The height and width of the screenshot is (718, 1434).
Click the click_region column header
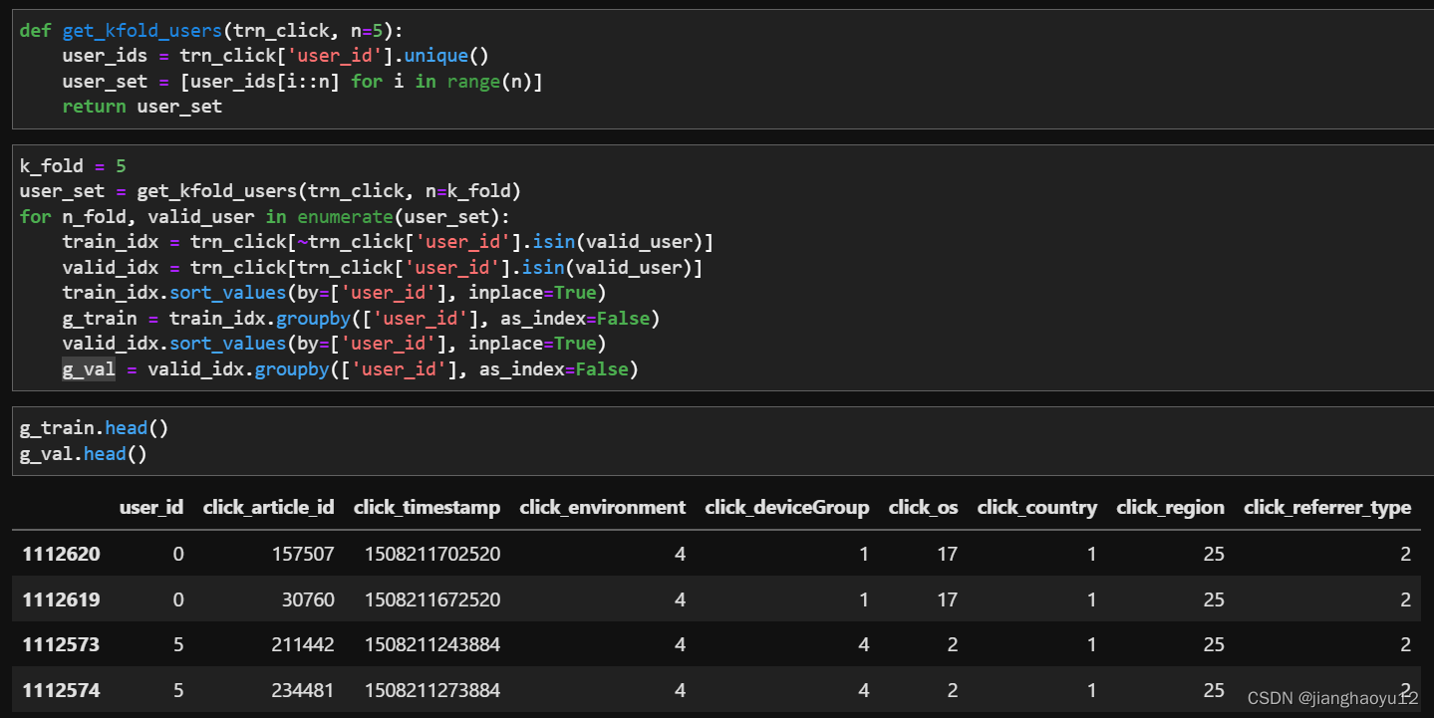pos(1170,508)
